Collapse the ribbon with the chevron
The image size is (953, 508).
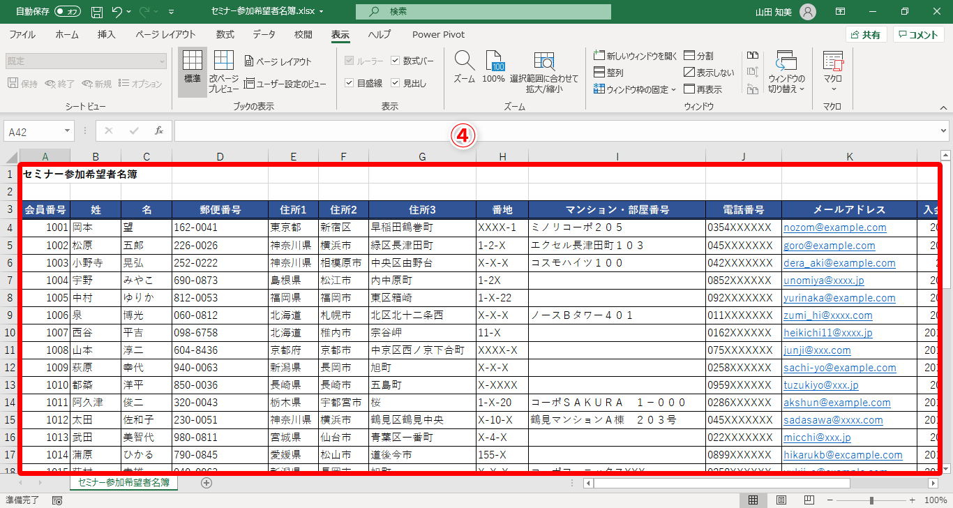[944, 107]
